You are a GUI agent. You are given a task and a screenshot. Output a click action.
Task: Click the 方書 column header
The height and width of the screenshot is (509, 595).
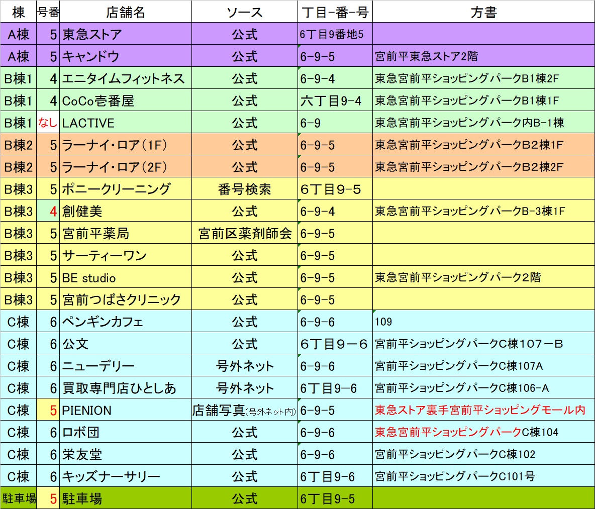pos(484,12)
